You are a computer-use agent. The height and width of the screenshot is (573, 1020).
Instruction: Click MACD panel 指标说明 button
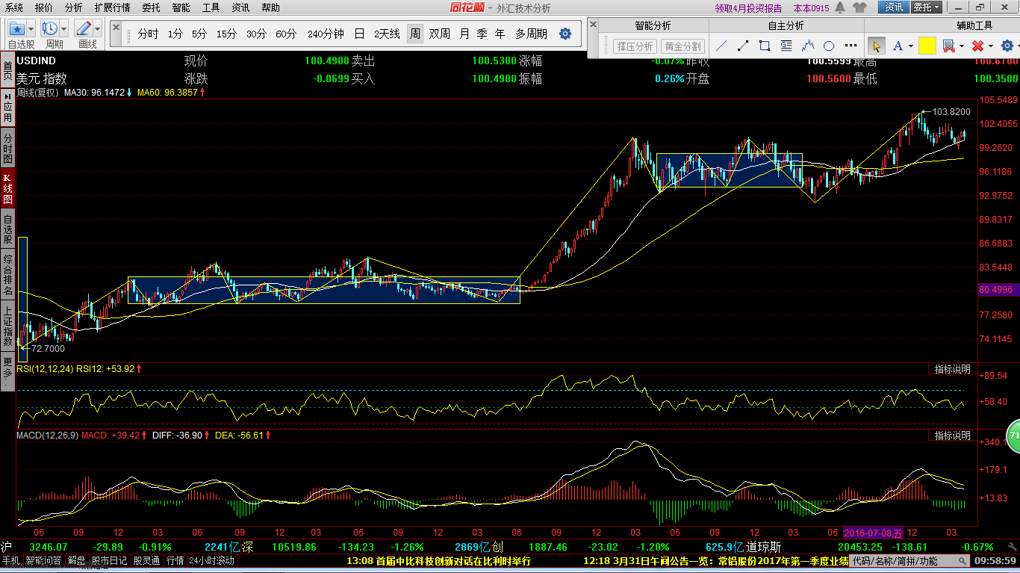click(952, 436)
